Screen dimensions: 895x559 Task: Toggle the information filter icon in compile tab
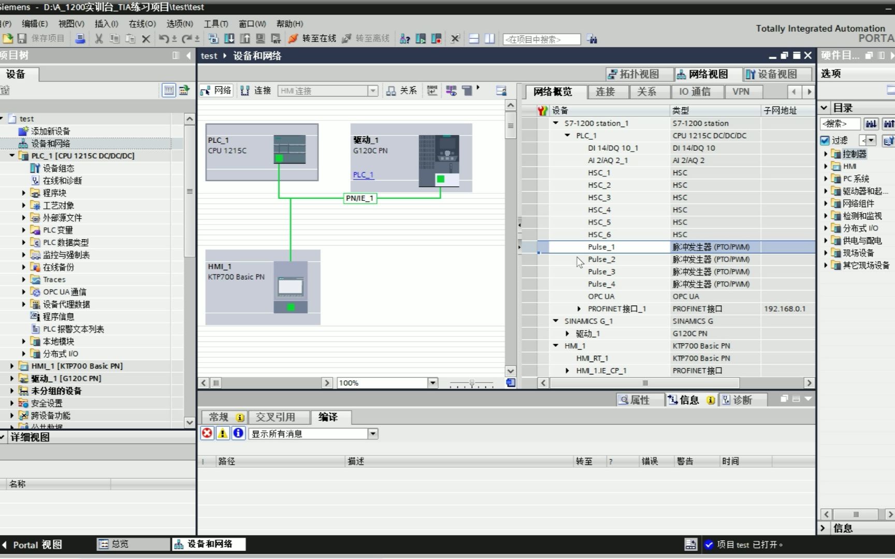tap(238, 433)
